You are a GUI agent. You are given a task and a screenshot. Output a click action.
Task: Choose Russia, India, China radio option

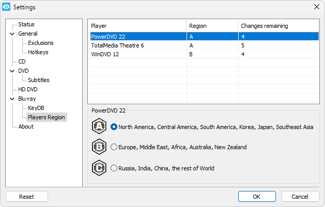(x=114, y=168)
